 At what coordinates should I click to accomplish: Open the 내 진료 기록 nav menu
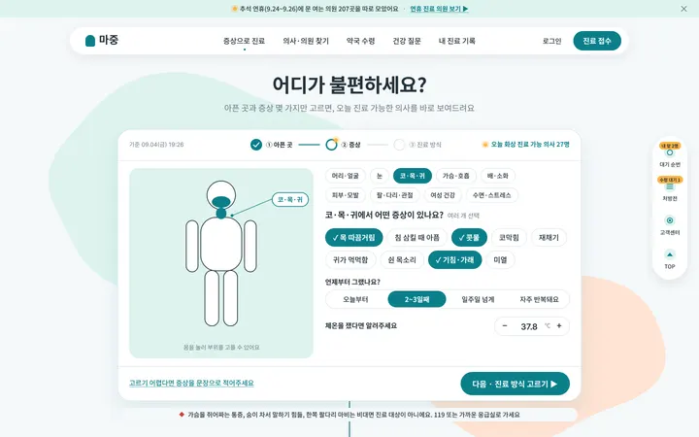pyautogui.click(x=457, y=41)
